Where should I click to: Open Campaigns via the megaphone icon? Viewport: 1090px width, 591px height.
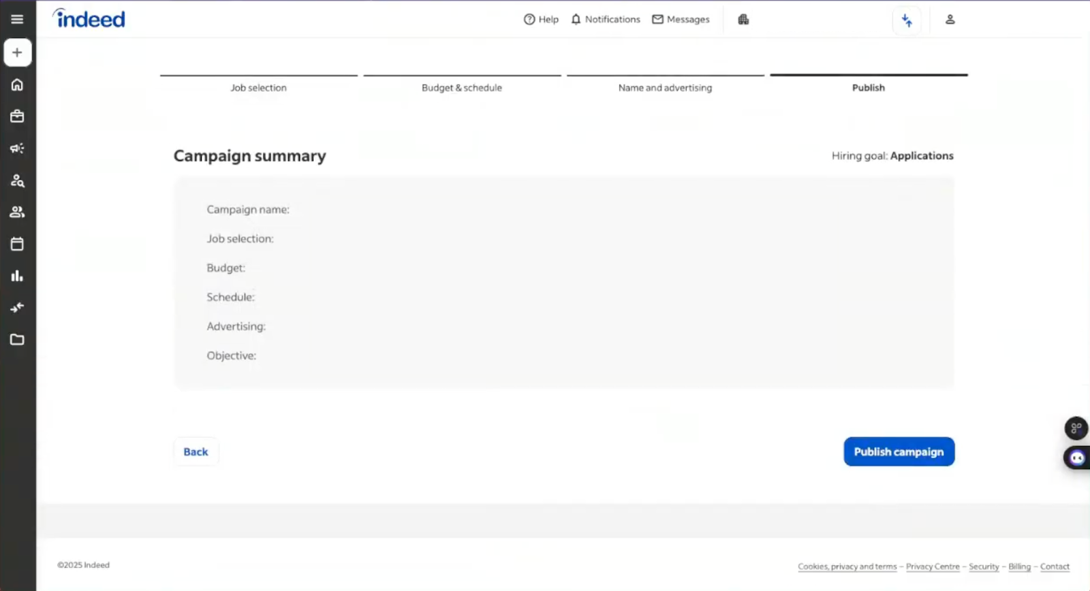tap(17, 148)
